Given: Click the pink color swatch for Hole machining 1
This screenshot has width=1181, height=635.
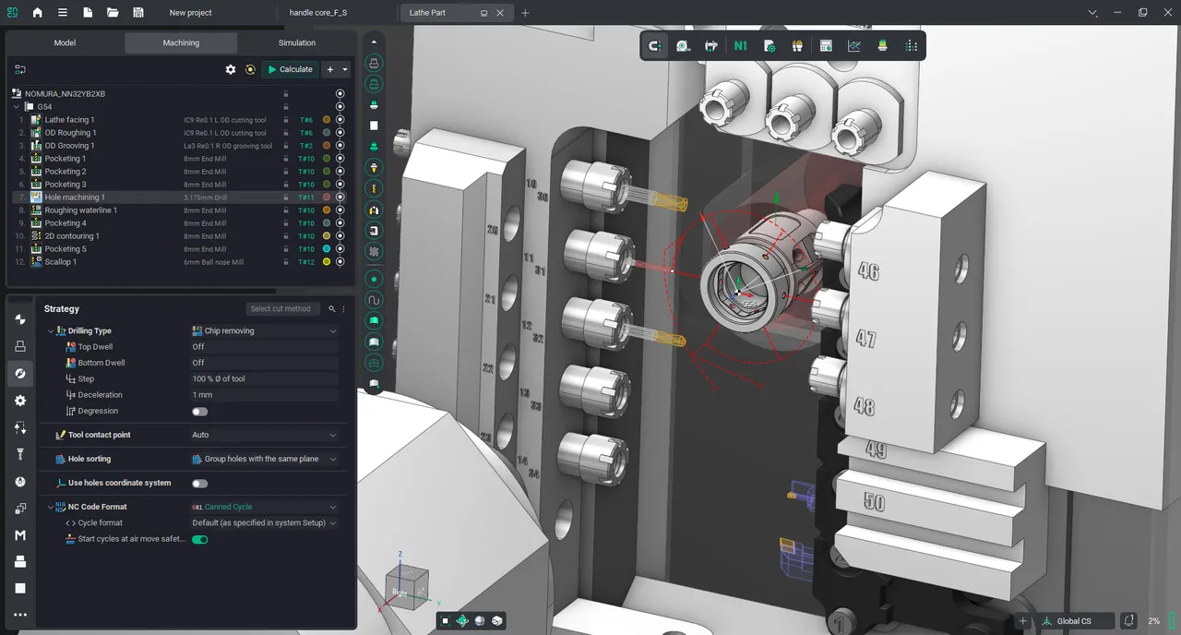Looking at the screenshot, I should (327, 198).
